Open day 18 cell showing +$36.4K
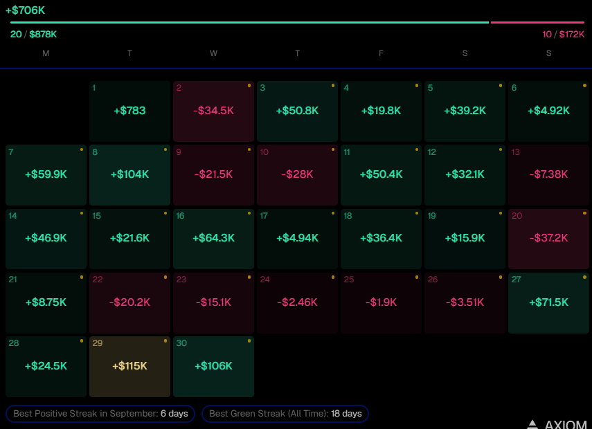Screen dimensions: 592x429 [381, 239]
